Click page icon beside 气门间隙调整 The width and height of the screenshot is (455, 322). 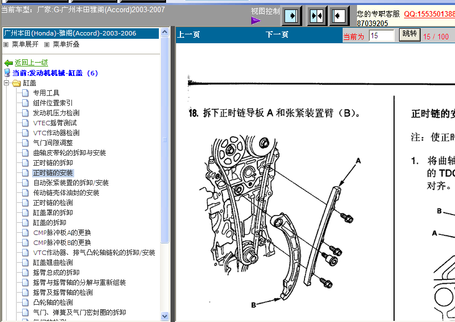pyautogui.click(x=25, y=142)
